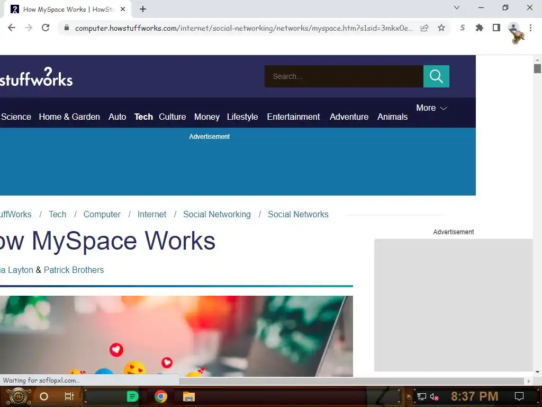Open the notification center icon
Image resolution: width=542 pixels, height=407 pixels.
pos(519,396)
